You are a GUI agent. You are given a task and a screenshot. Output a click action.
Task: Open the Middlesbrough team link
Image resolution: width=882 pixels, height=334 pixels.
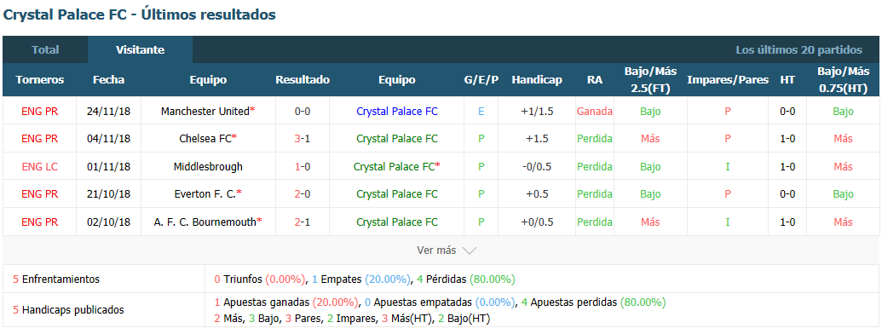(208, 166)
